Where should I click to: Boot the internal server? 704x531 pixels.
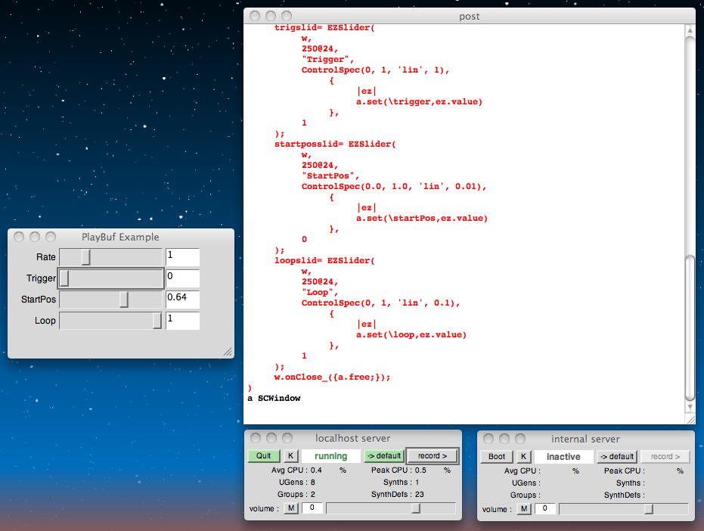496,456
